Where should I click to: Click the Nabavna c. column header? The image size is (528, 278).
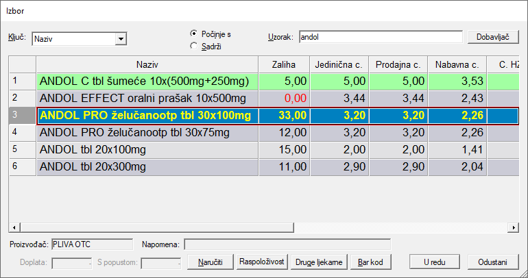click(457, 64)
